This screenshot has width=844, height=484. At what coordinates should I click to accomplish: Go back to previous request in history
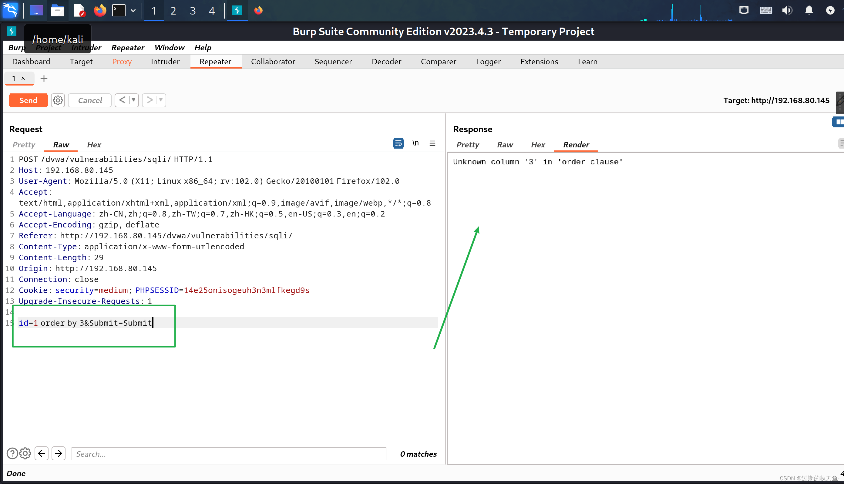[122, 100]
